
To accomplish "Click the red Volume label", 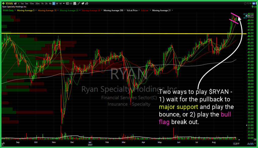I will click(144, 10).
